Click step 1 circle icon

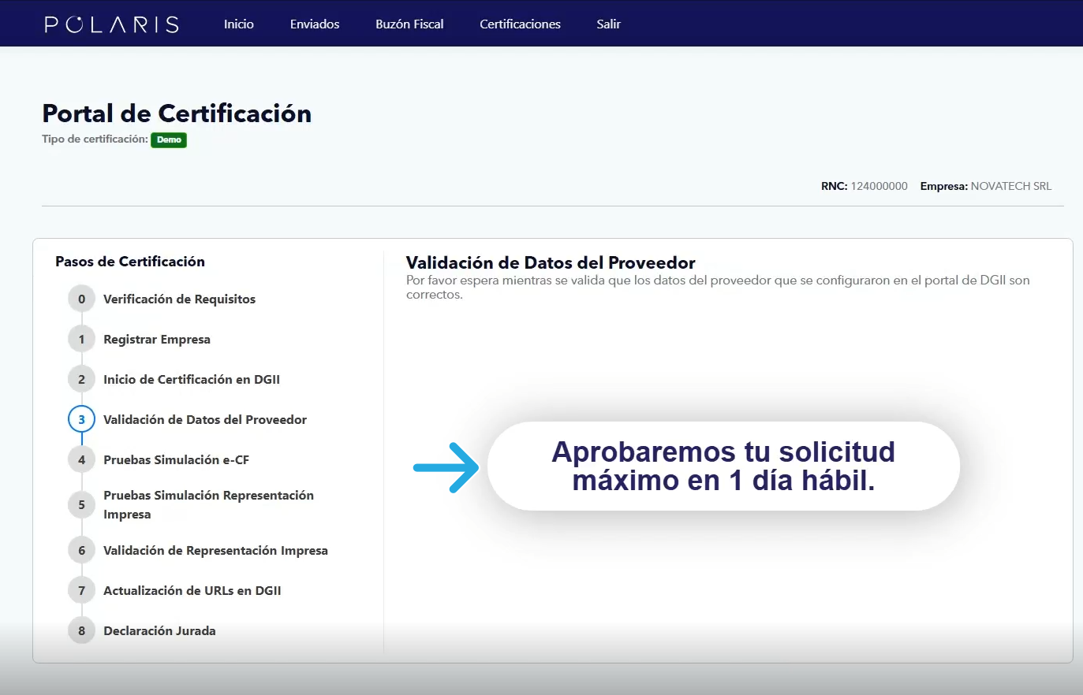coord(81,340)
